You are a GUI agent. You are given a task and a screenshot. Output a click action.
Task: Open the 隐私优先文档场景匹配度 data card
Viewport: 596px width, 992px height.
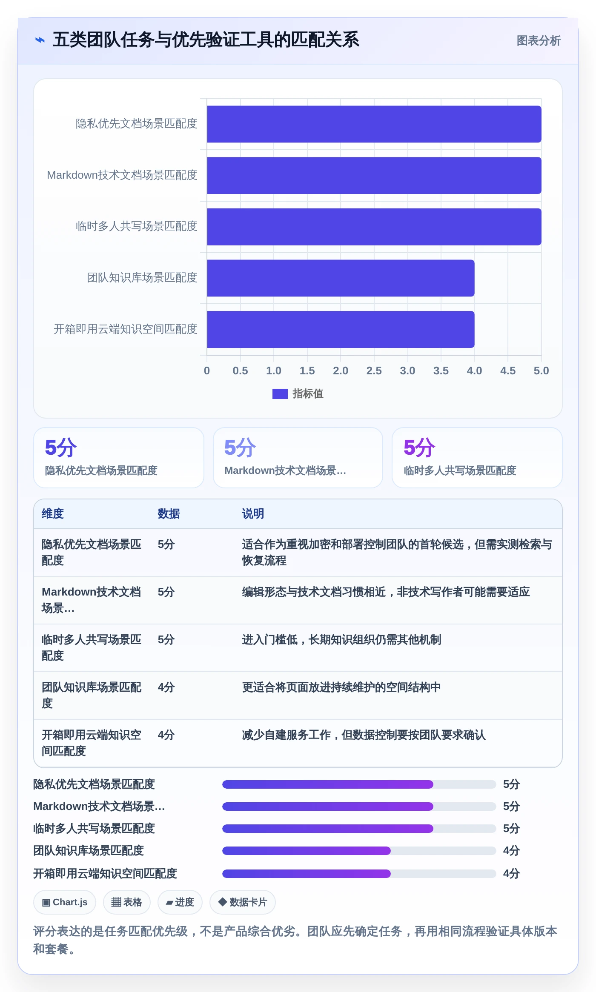tap(119, 458)
